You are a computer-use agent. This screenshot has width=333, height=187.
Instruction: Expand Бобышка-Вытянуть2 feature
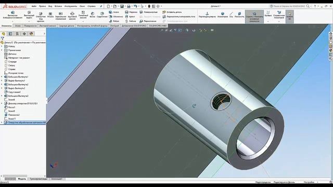coord(2,84)
